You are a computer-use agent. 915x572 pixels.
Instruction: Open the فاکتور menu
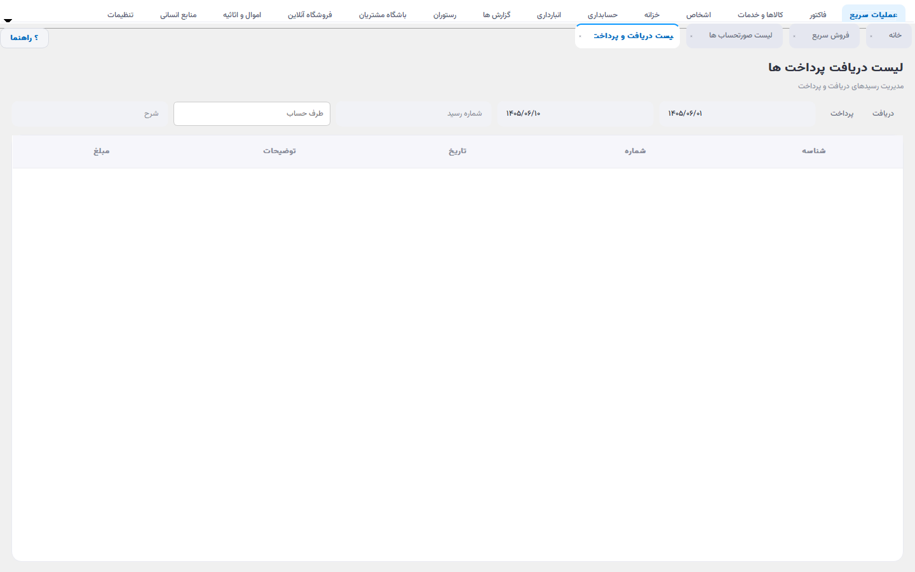click(x=818, y=15)
